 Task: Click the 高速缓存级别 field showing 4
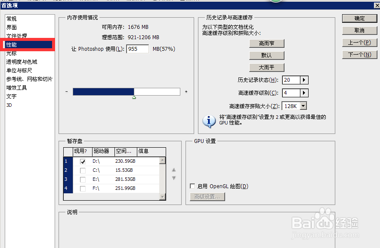click(x=291, y=93)
